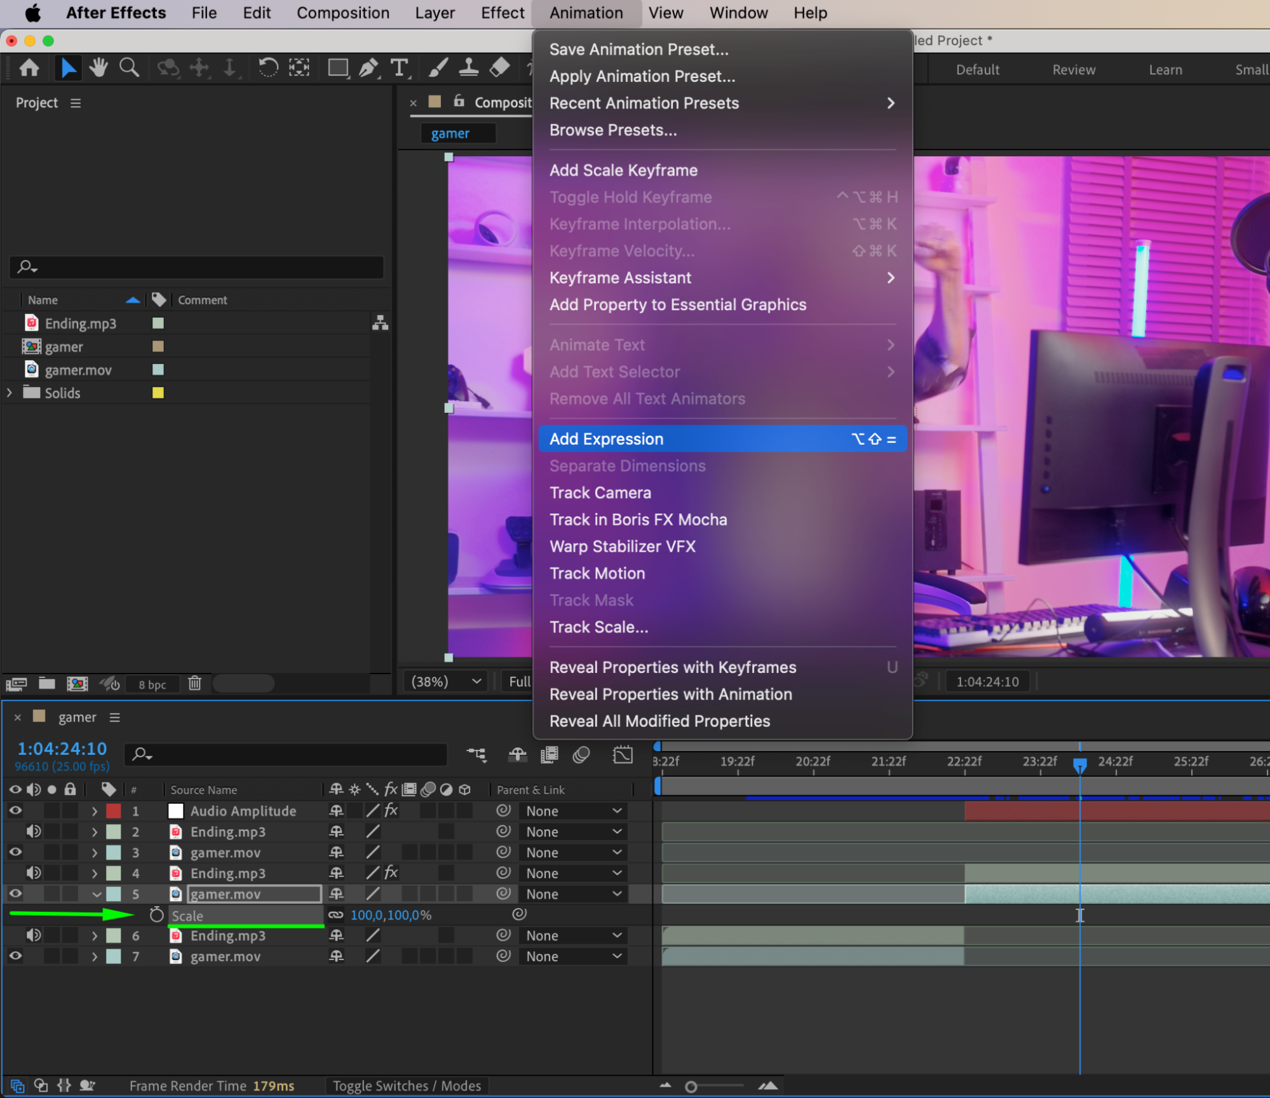
Task: Select the Pan Behind anchor tool
Action: (299, 67)
